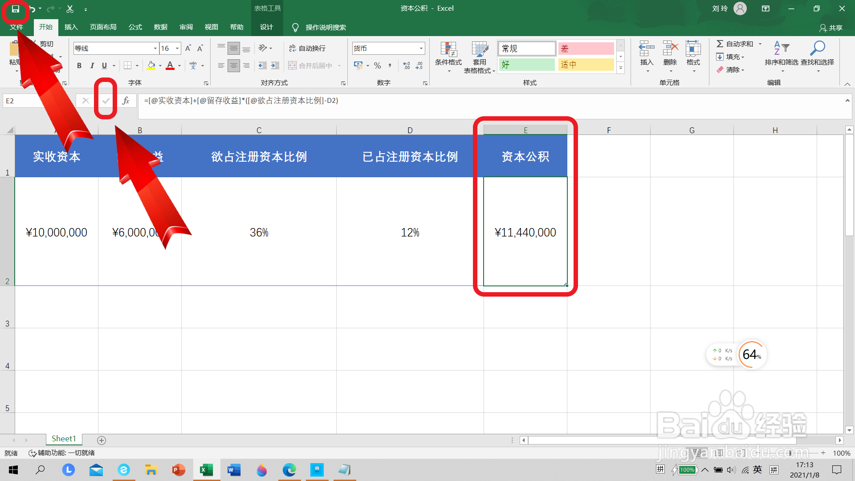The width and height of the screenshot is (855, 481).
Task: Open 排序和筛选 sort and filter
Action: point(782,57)
